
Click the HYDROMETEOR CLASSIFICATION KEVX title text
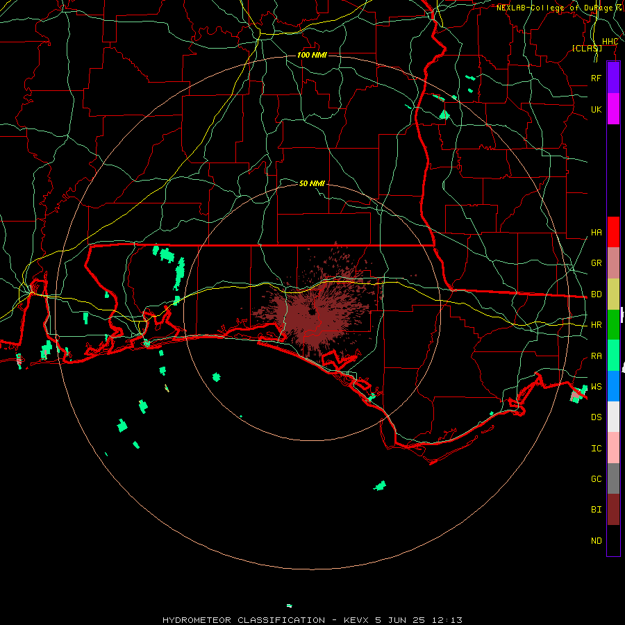click(312, 620)
